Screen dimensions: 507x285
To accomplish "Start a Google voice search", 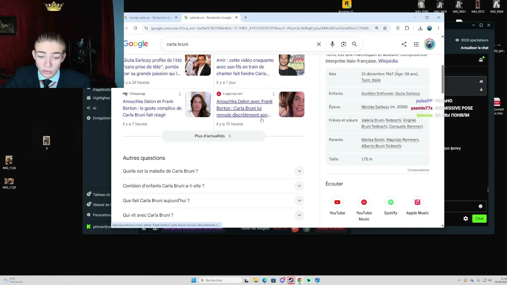I will point(332,44).
